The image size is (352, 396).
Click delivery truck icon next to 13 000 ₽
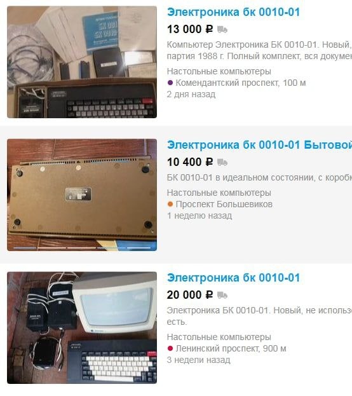pyautogui.click(x=222, y=29)
